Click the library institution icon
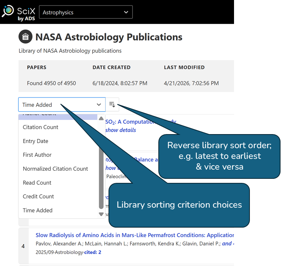Image resolution: width=282 pixels, height=266 pixels. tap(25, 37)
